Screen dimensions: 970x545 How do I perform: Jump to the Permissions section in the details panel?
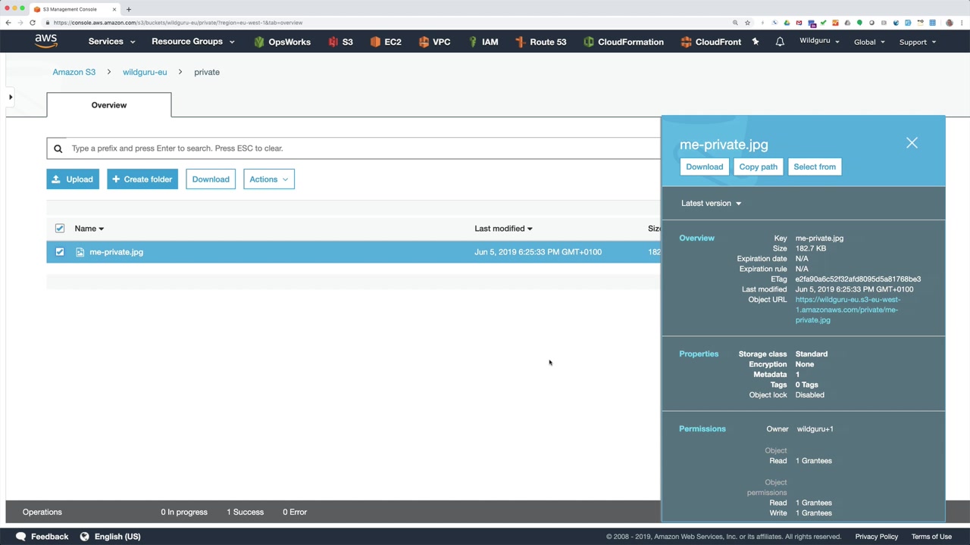tap(702, 428)
